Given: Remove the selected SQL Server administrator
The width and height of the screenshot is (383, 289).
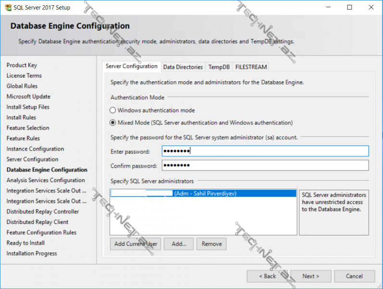Looking at the screenshot, I should (x=211, y=244).
